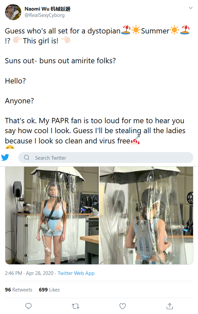The width and height of the screenshot is (198, 314).
Task: Like the tweet with heart icon
Action: 123,306
